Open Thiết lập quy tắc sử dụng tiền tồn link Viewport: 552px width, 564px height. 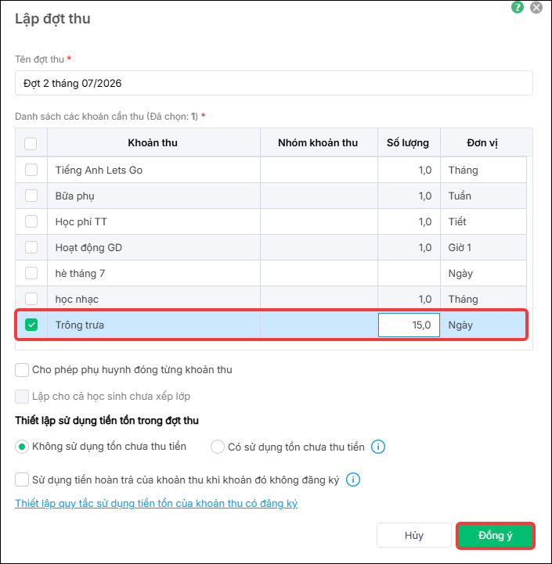point(157,503)
